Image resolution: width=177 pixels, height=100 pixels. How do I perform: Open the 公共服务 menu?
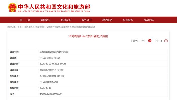click(128, 20)
